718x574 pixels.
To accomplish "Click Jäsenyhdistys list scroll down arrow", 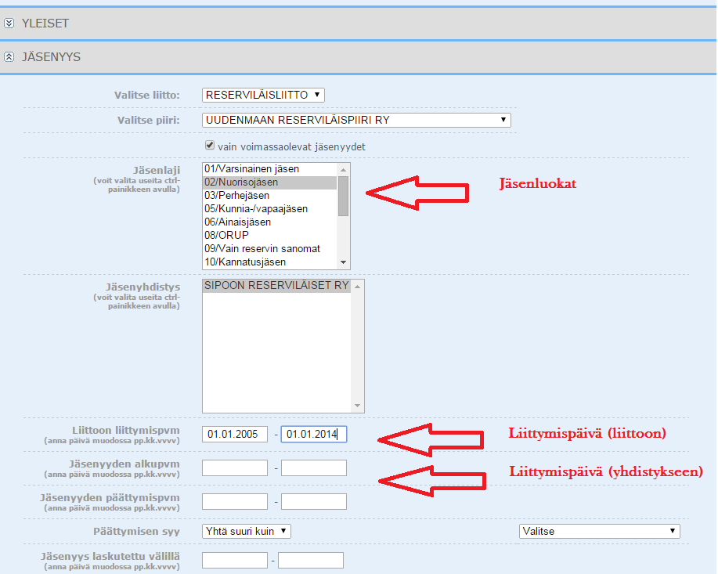I will coord(358,406).
